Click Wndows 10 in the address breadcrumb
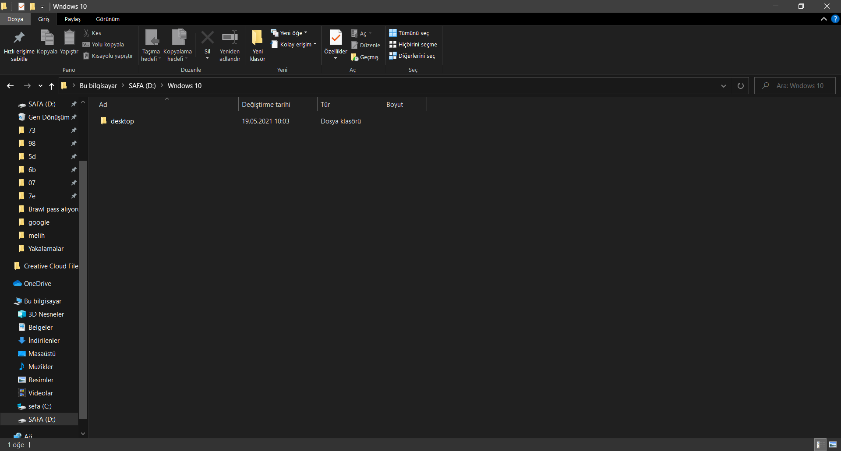This screenshot has width=841, height=451. tap(184, 86)
